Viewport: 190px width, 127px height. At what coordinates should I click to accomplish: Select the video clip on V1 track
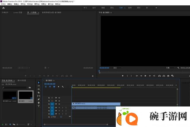tap(96, 104)
